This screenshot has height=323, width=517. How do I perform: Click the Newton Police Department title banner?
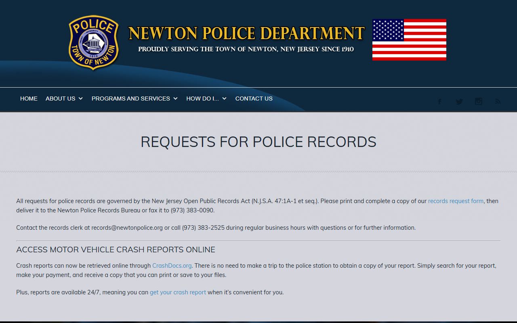click(x=246, y=34)
